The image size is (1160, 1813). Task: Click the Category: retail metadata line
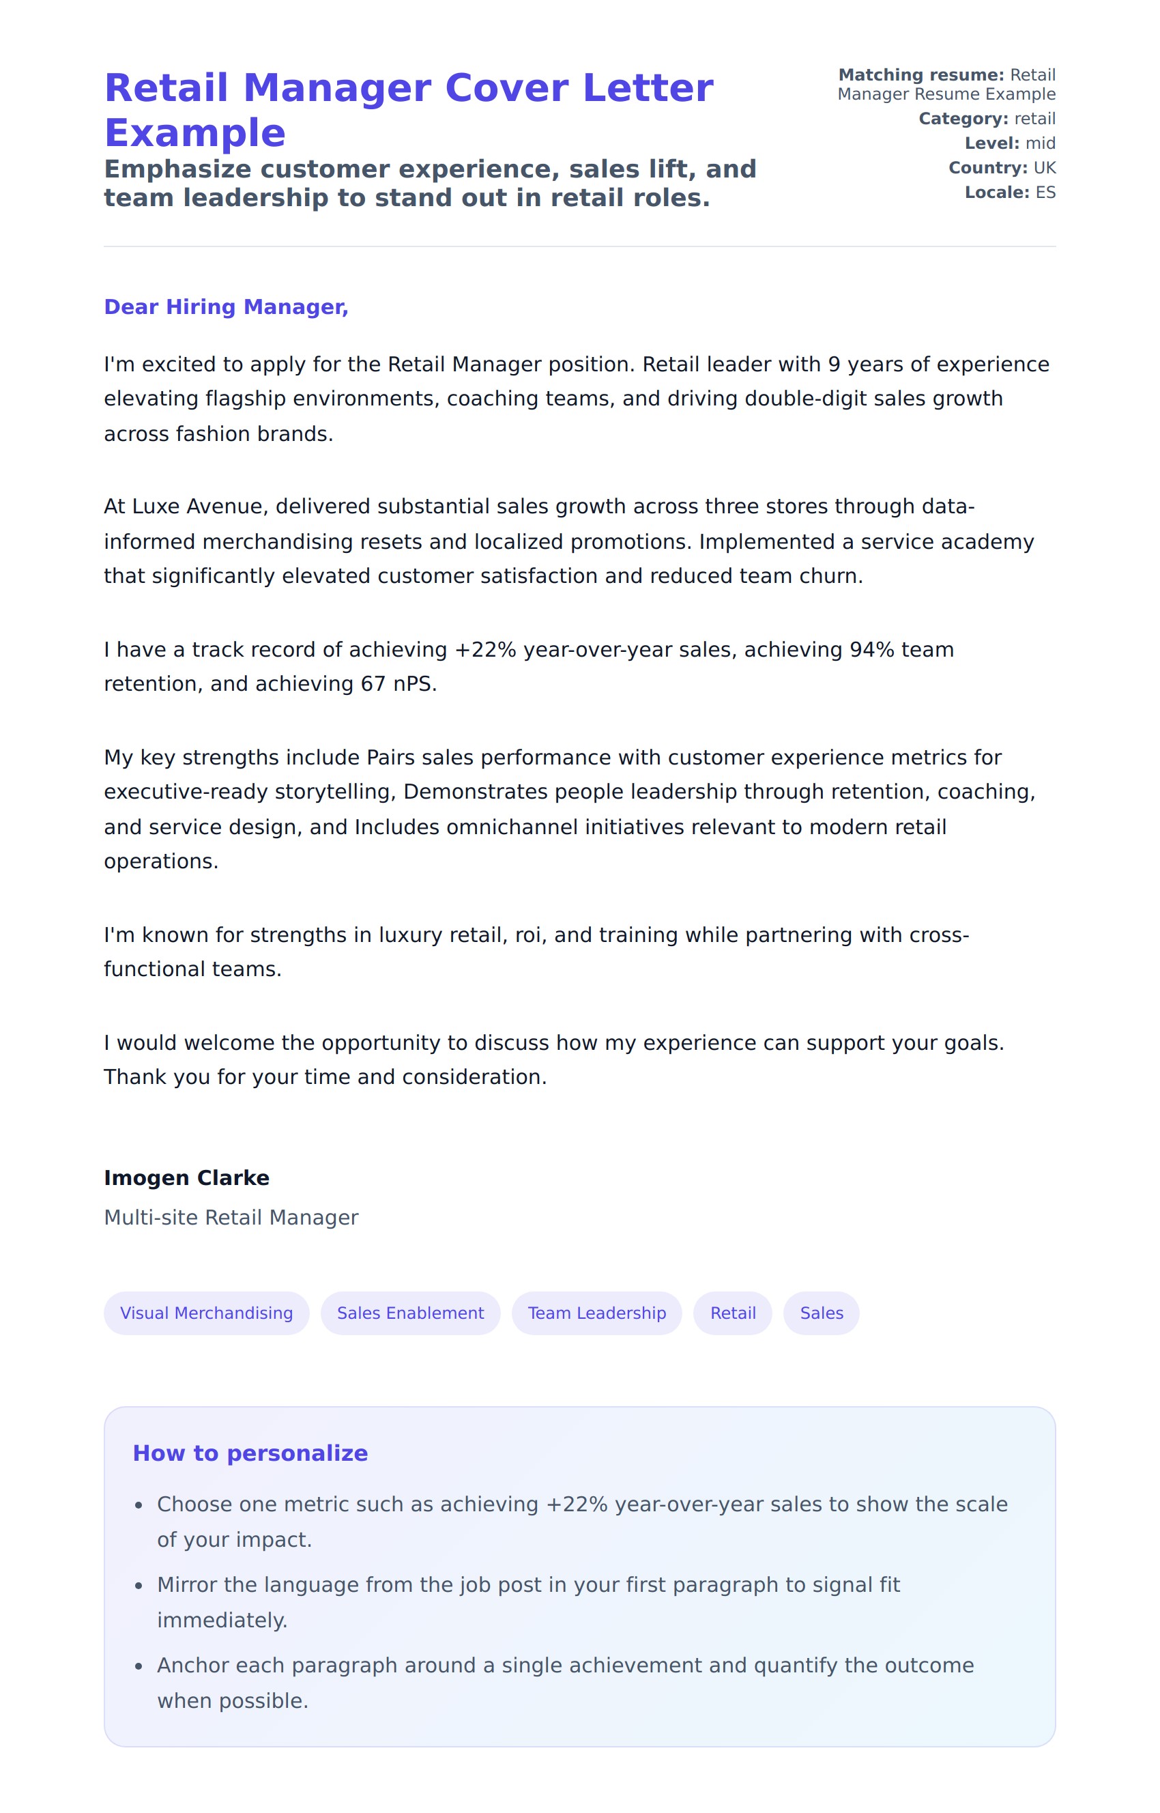point(987,118)
